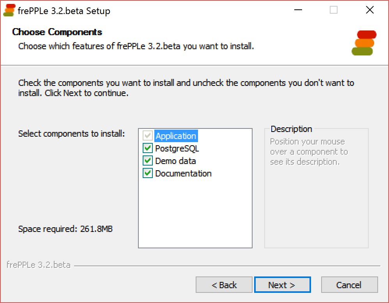This screenshot has width=389, height=303.
Task: Click the frePPLe title bar icon
Action: click(x=9, y=10)
